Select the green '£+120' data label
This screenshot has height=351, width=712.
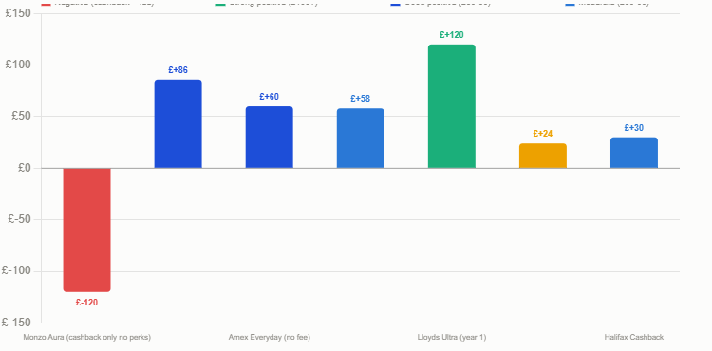click(x=452, y=35)
